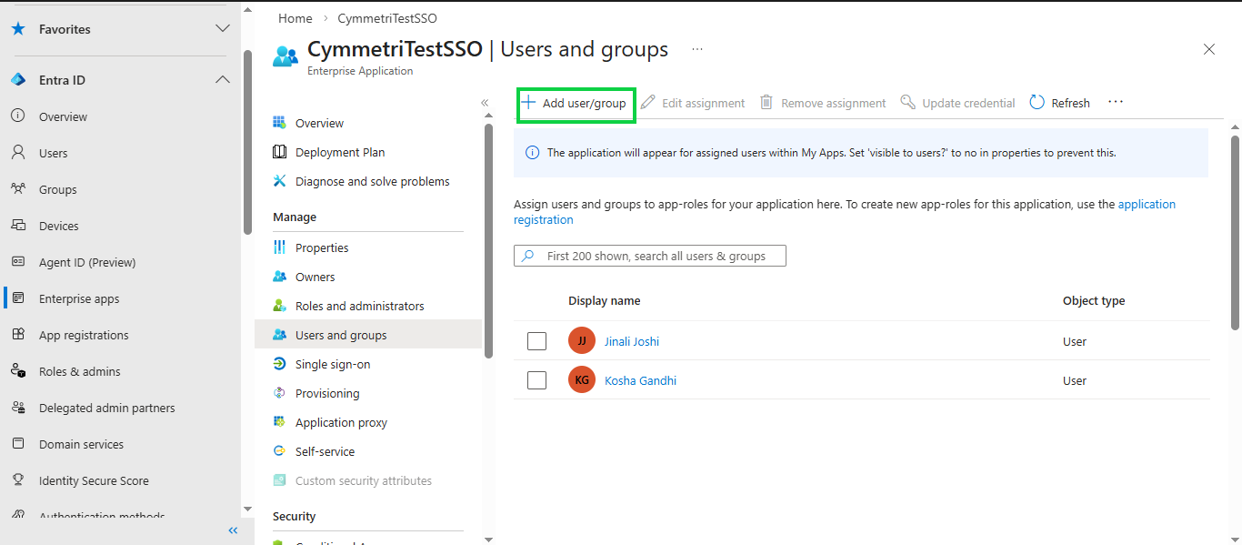Viewport: 1242px width, 545px height.
Task: Click the JJ avatar for Jinali Joshi
Action: point(582,341)
